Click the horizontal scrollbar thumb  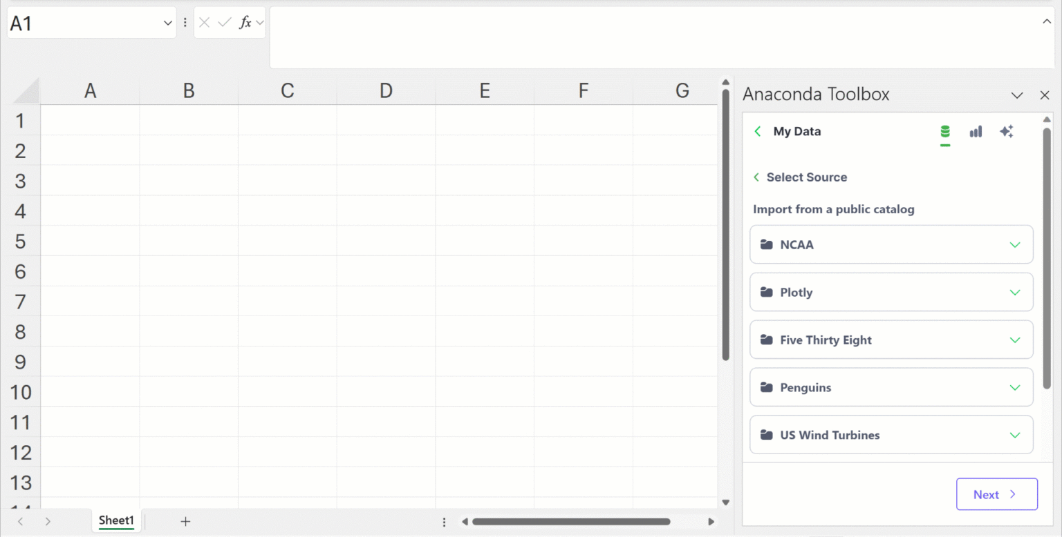pos(571,522)
